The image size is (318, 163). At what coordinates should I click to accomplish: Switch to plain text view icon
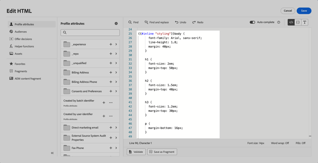(x=304, y=22)
